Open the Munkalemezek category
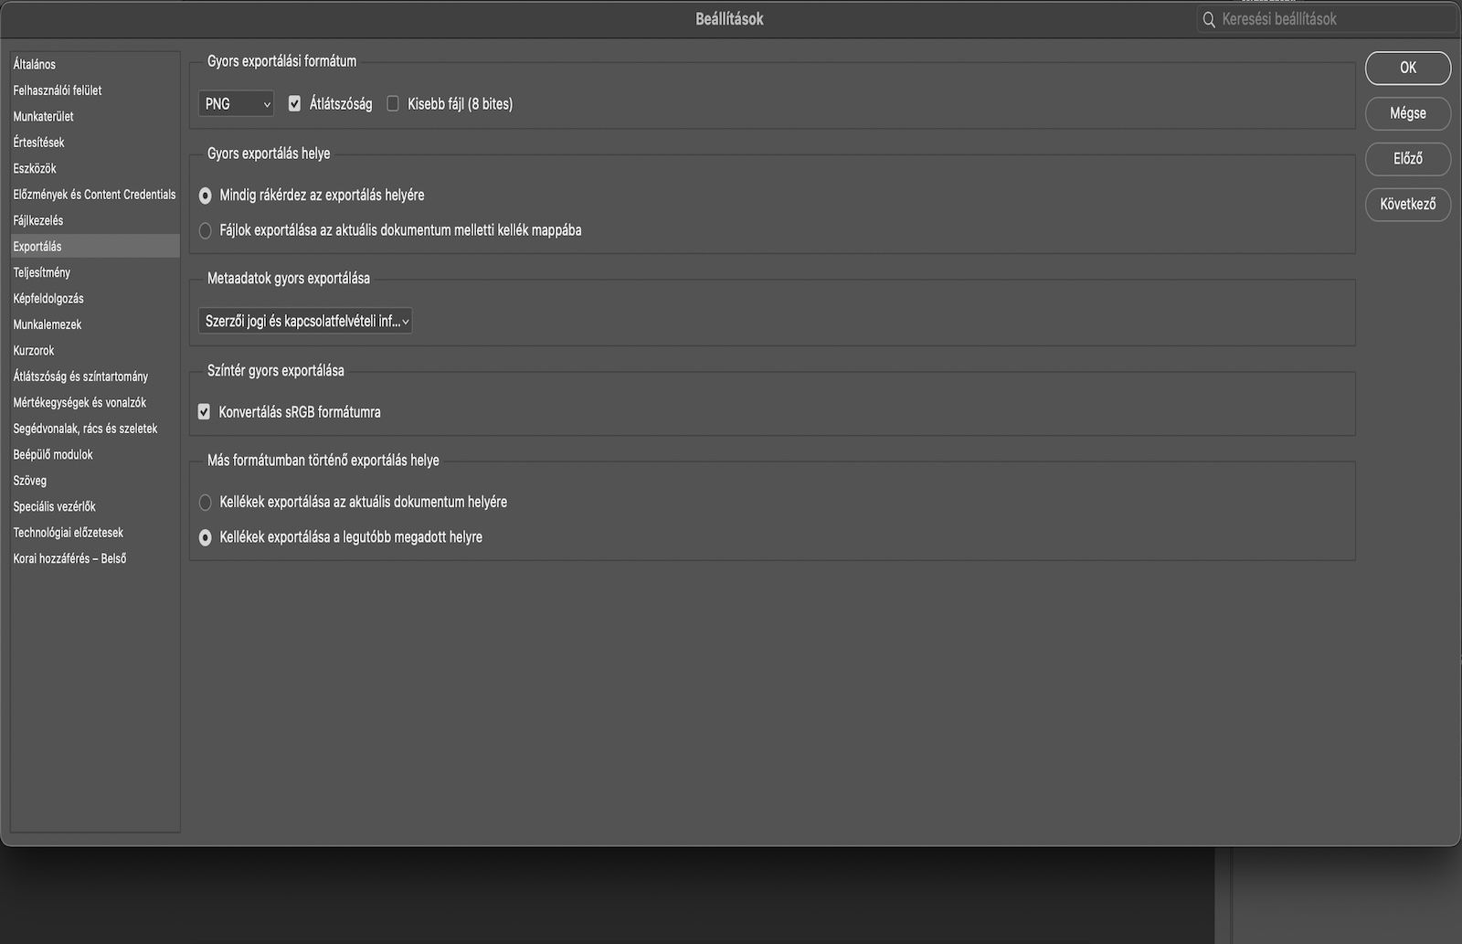The image size is (1462, 944). coord(95,325)
